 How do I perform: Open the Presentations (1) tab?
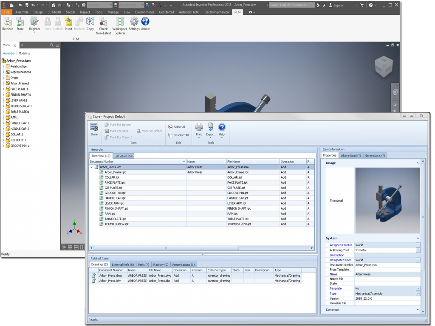pos(183,265)
